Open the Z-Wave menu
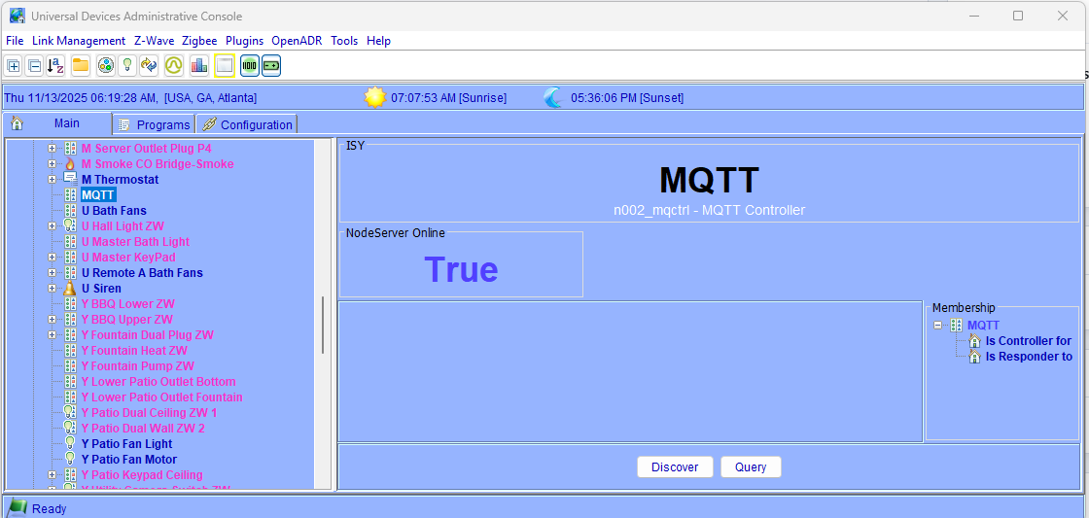The image size is (1089, 518). point(154,41)
